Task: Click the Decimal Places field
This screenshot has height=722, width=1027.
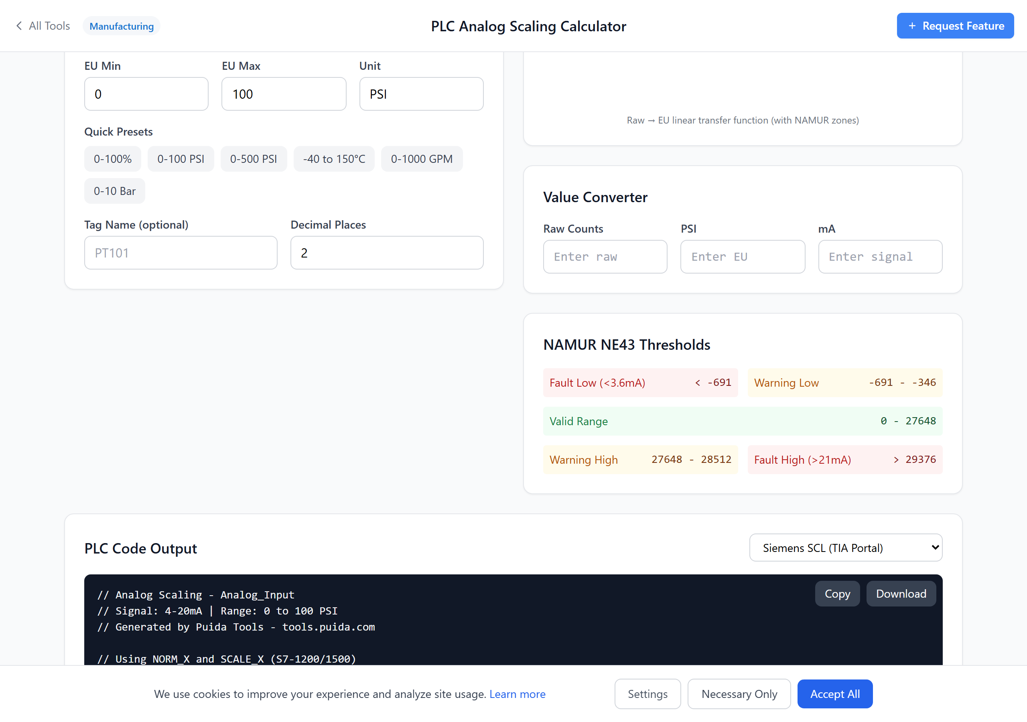Action: 386,253
